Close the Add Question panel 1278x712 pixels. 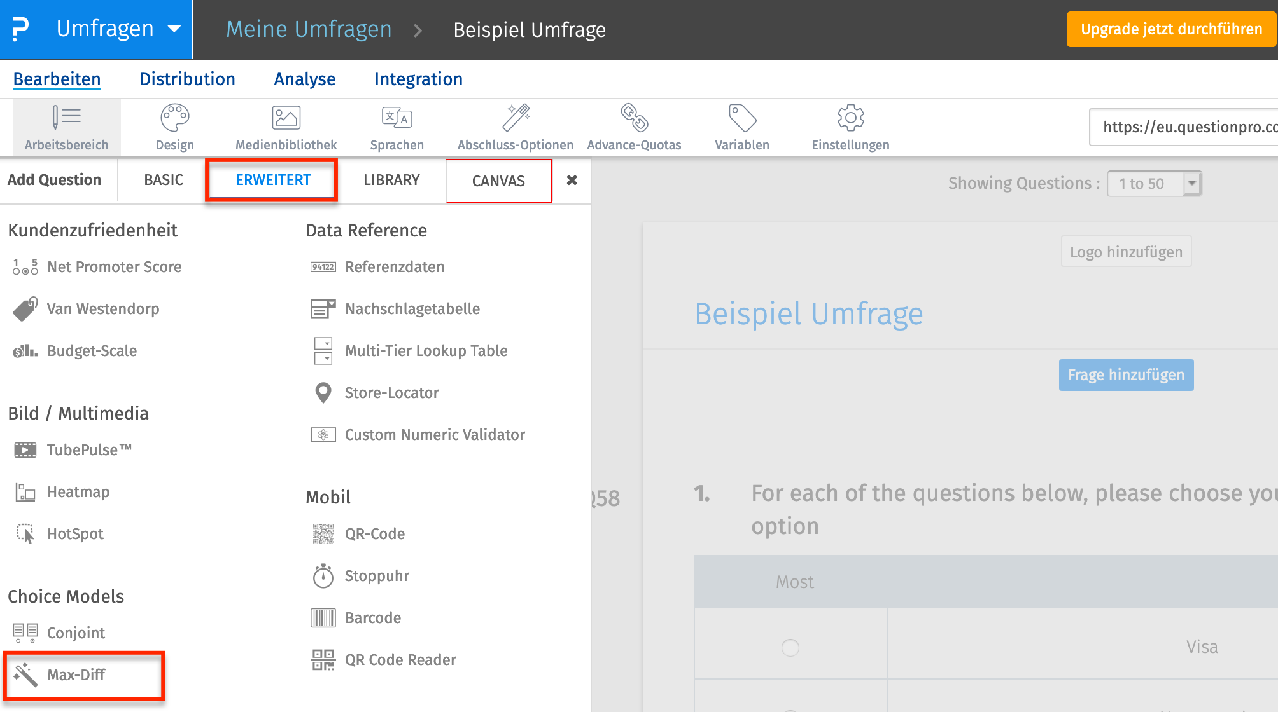(572, 181)
